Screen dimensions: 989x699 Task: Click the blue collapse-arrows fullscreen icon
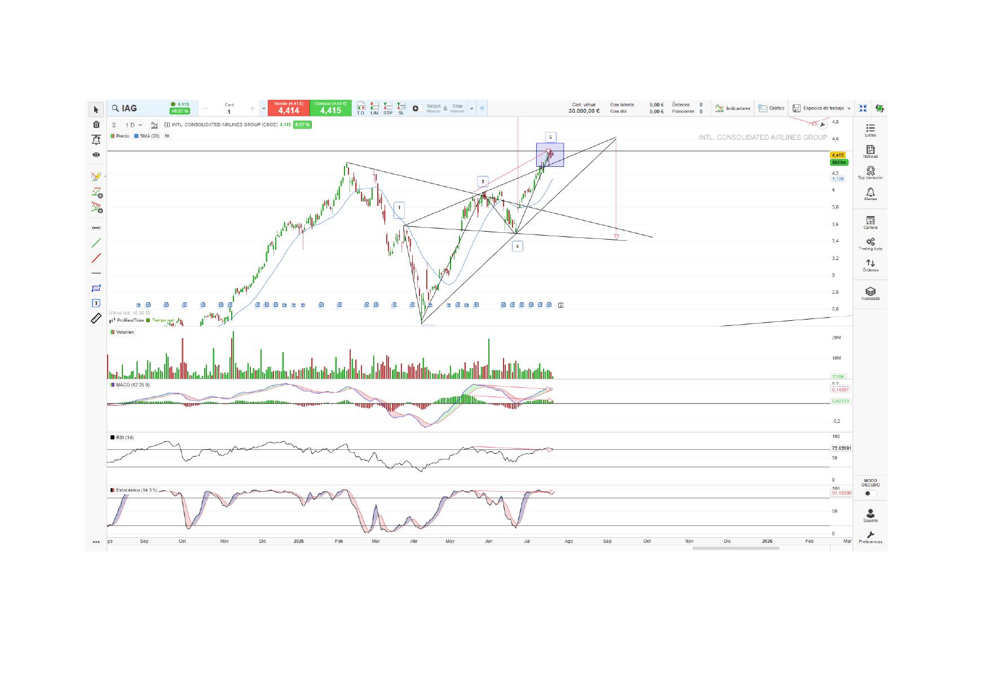(x=863, y=108)
